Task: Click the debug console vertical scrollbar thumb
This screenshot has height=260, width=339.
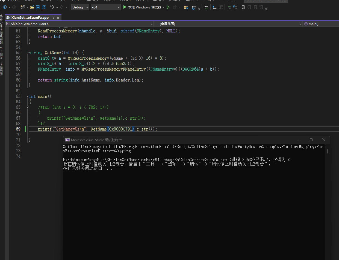Action: 328,151
